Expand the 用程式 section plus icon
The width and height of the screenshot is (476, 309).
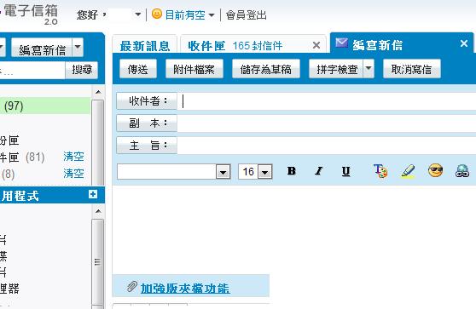pos(93,194)
